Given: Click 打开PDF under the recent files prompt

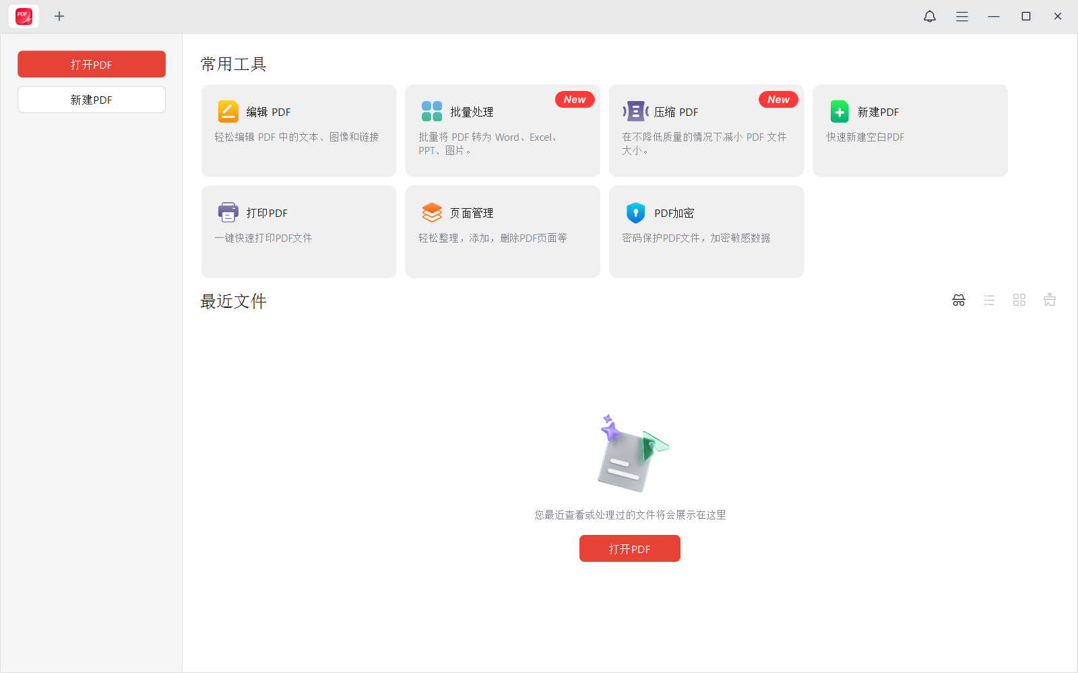Looking at the screenshot, I should coord(629,548).
